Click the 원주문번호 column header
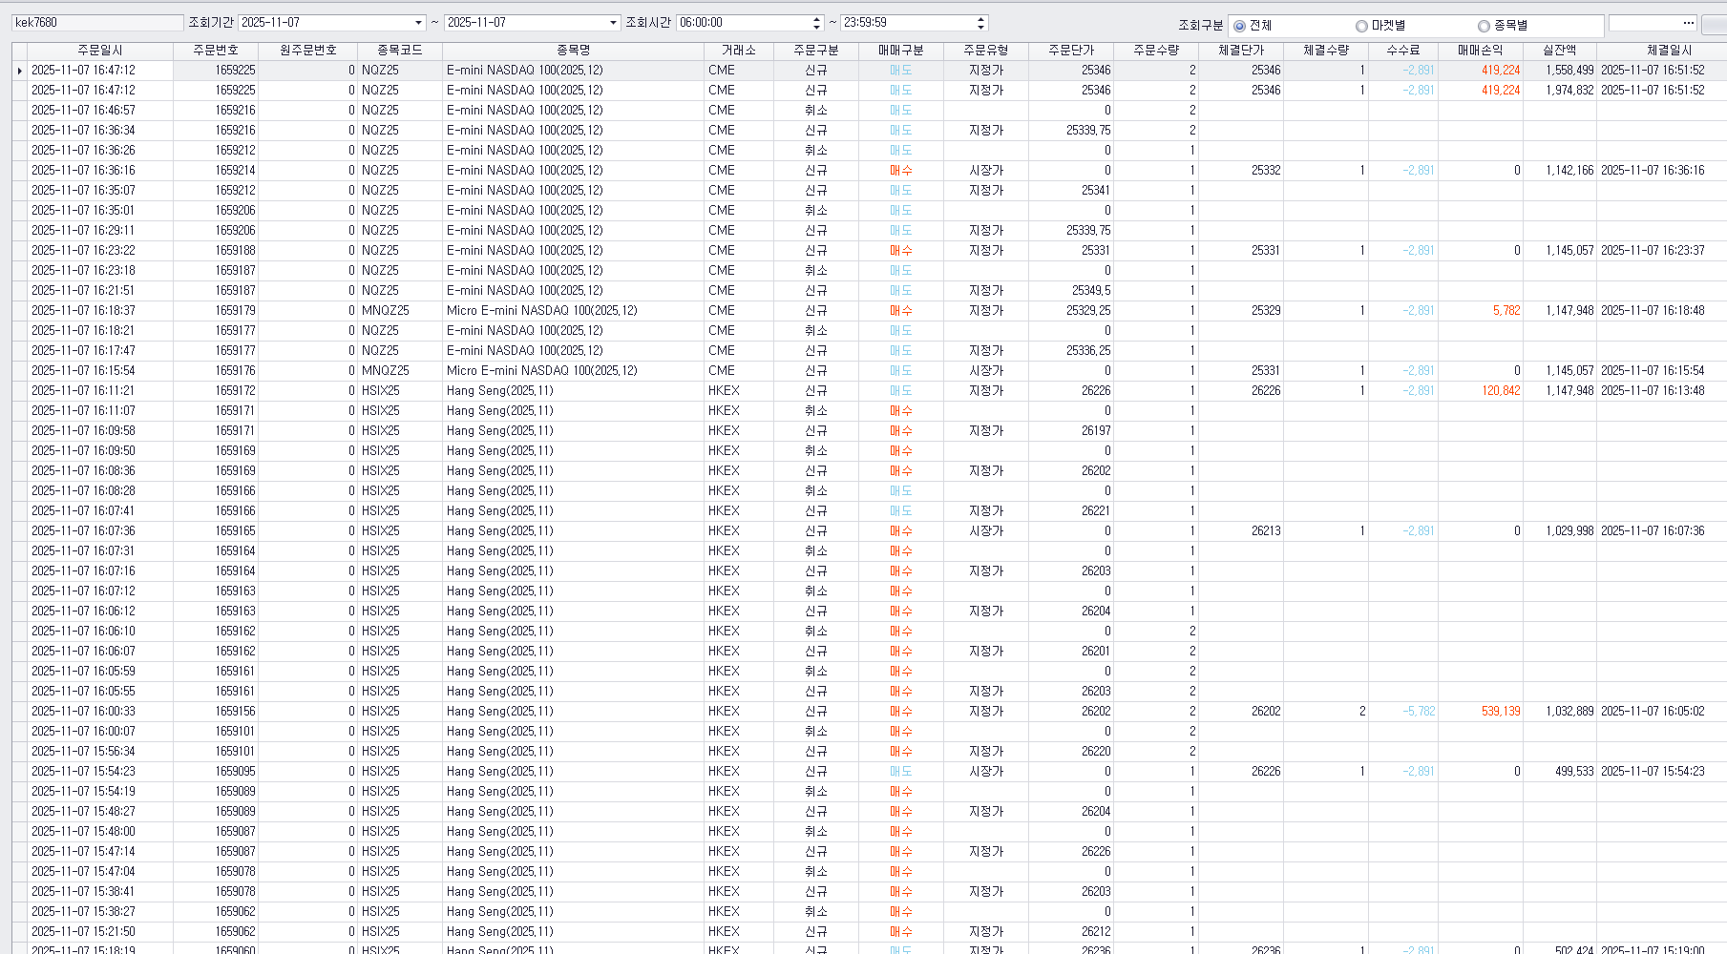This screenshot has width=1727, height=954. (307, 51)
